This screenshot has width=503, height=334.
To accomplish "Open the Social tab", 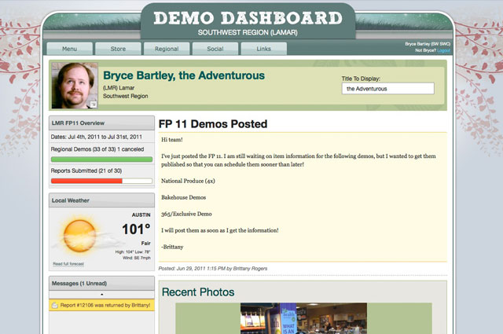I will [x=215, y=49].
